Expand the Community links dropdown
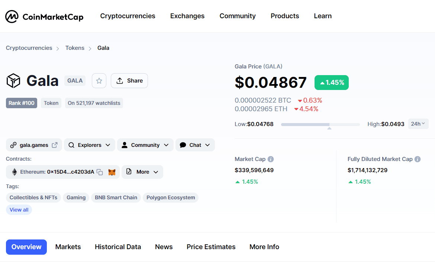This screenshot has height=264, width=435. (145, 145)
